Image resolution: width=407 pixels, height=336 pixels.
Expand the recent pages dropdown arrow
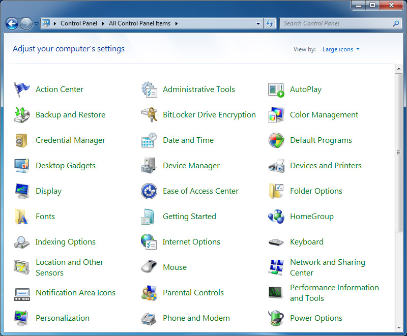click(x=36, y=23)
